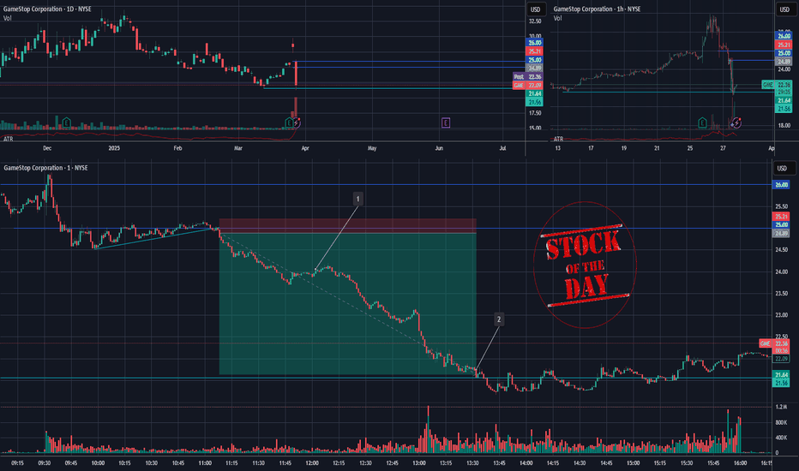The image size is (799, 471).
Task: Click the red GME 22.38 label on the 1-minute chart
Action: click(774, 343)
